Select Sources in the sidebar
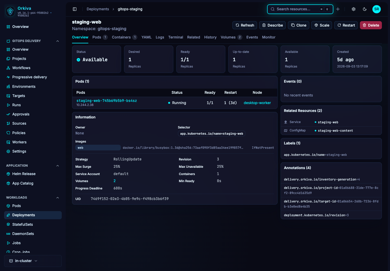Screen dimensions: 390x271 coord(19,123)
